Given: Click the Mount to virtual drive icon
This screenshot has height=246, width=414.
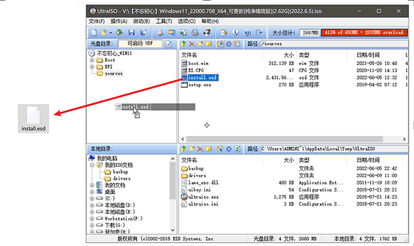Looking at the screenshot, I should (195, 33).
